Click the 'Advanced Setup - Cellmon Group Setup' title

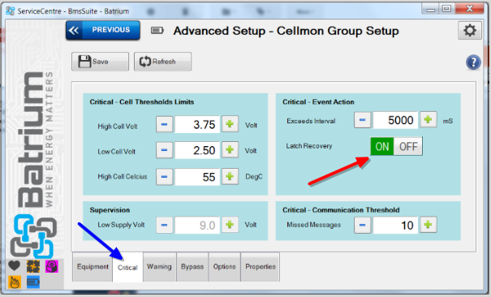(x=286, y=31)
